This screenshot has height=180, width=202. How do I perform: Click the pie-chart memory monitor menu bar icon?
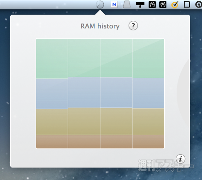point(100,4)
